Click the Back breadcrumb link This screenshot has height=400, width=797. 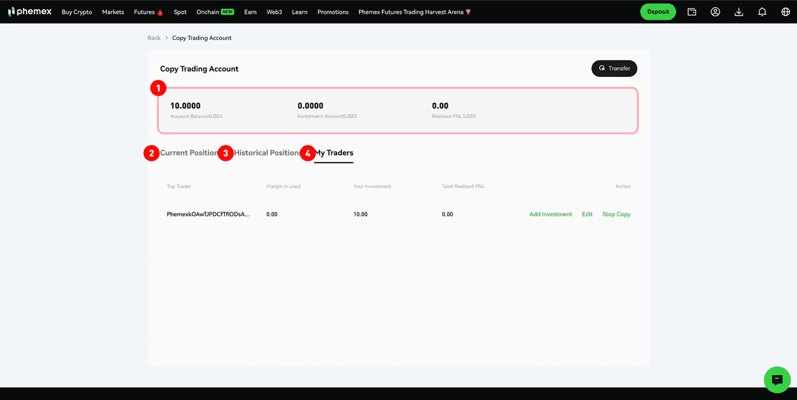(154, 38)
